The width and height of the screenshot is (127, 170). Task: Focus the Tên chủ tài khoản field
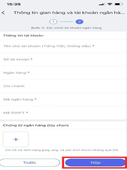[63, 46]
